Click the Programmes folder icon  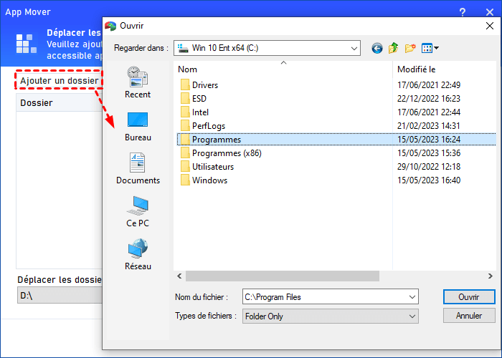185,140
